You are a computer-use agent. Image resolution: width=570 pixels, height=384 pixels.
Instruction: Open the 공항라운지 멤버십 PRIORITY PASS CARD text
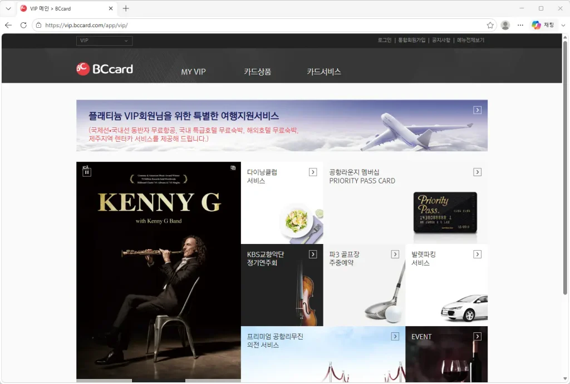coord(362,176)
